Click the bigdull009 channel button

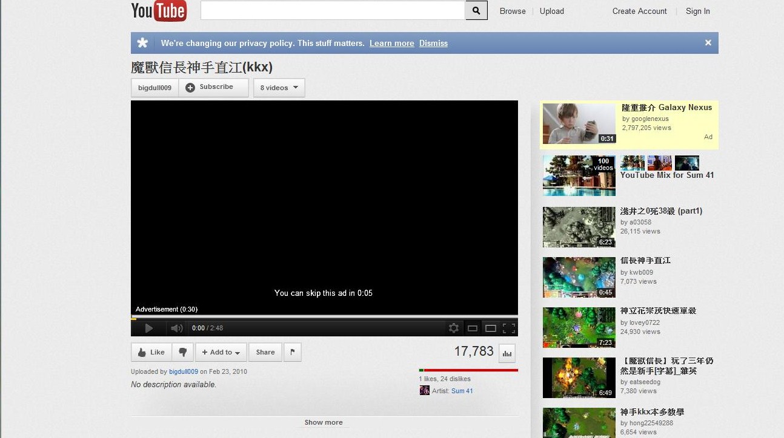click(154, 88)
